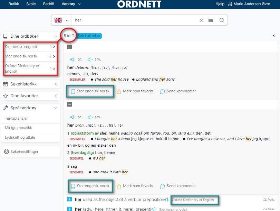The width and height of the screenshot is (280, 211).
Task: Play British pronunciation for 'her pron.'
Action: (x=73, y=117)
